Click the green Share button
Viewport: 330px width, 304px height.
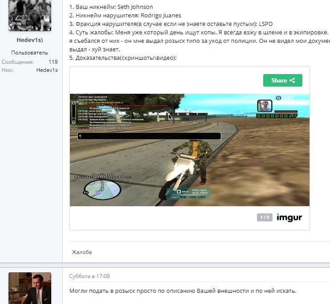click(x=282, y=80)
